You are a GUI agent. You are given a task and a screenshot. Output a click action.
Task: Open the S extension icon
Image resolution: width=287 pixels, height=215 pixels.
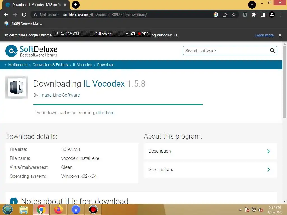click(245, 15)
